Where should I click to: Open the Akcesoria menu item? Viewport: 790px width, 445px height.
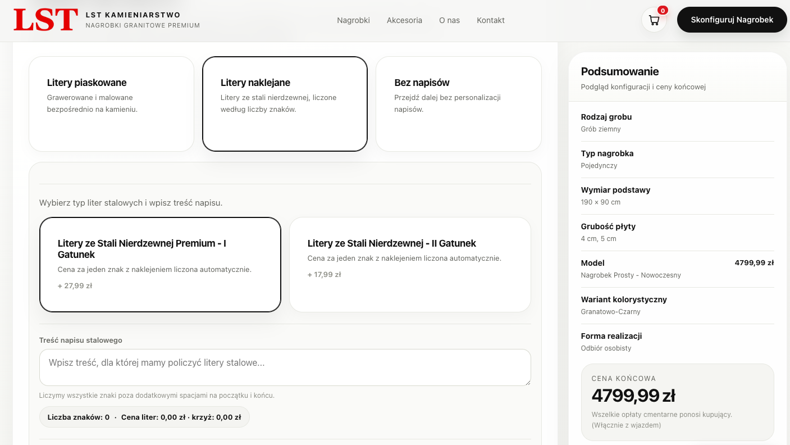404,20
